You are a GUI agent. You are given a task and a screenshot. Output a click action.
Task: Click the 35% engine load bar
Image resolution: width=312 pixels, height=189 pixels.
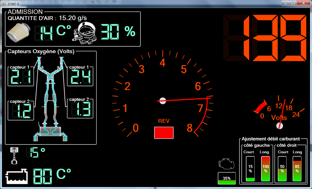click(x=227, y=178)
